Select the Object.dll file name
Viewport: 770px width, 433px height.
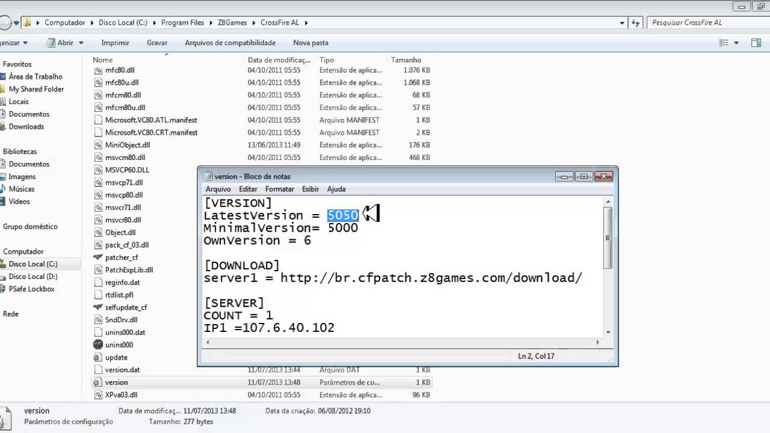click(120, 233)
